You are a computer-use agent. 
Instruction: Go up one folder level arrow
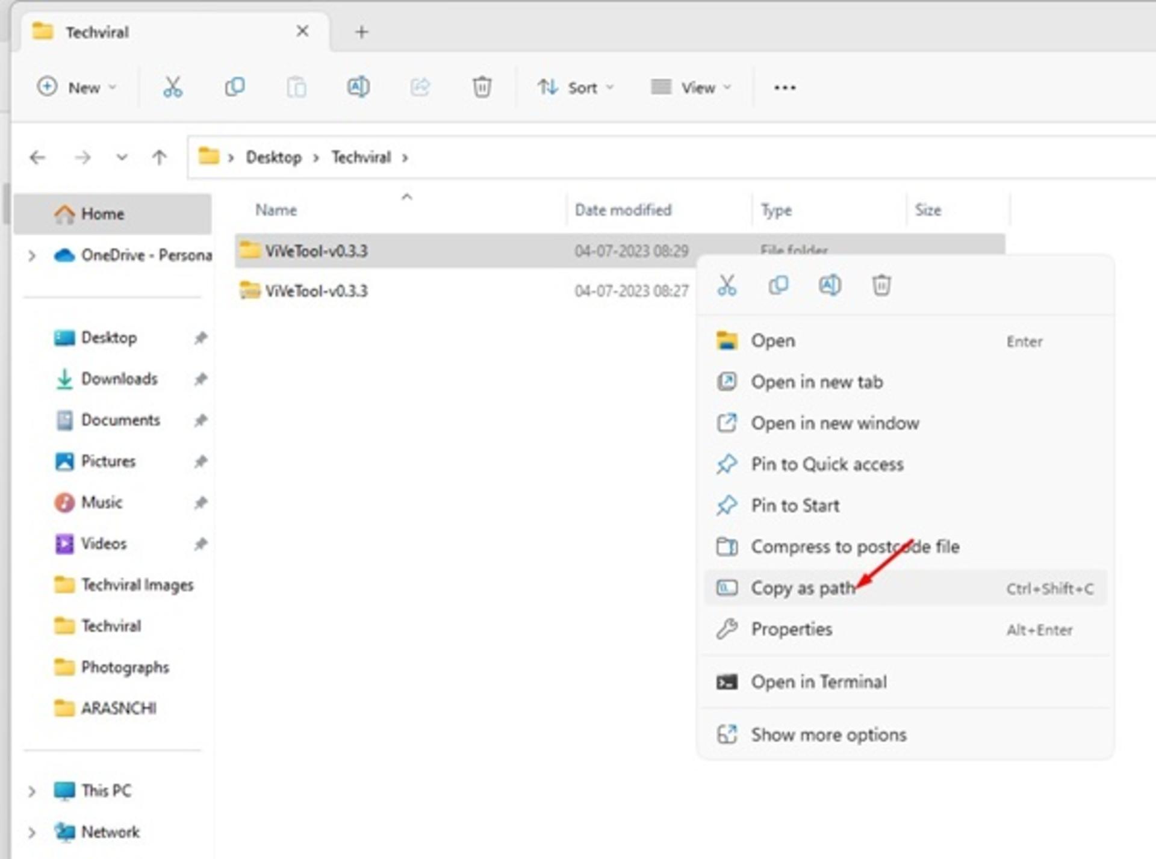[x=159, y=158]
